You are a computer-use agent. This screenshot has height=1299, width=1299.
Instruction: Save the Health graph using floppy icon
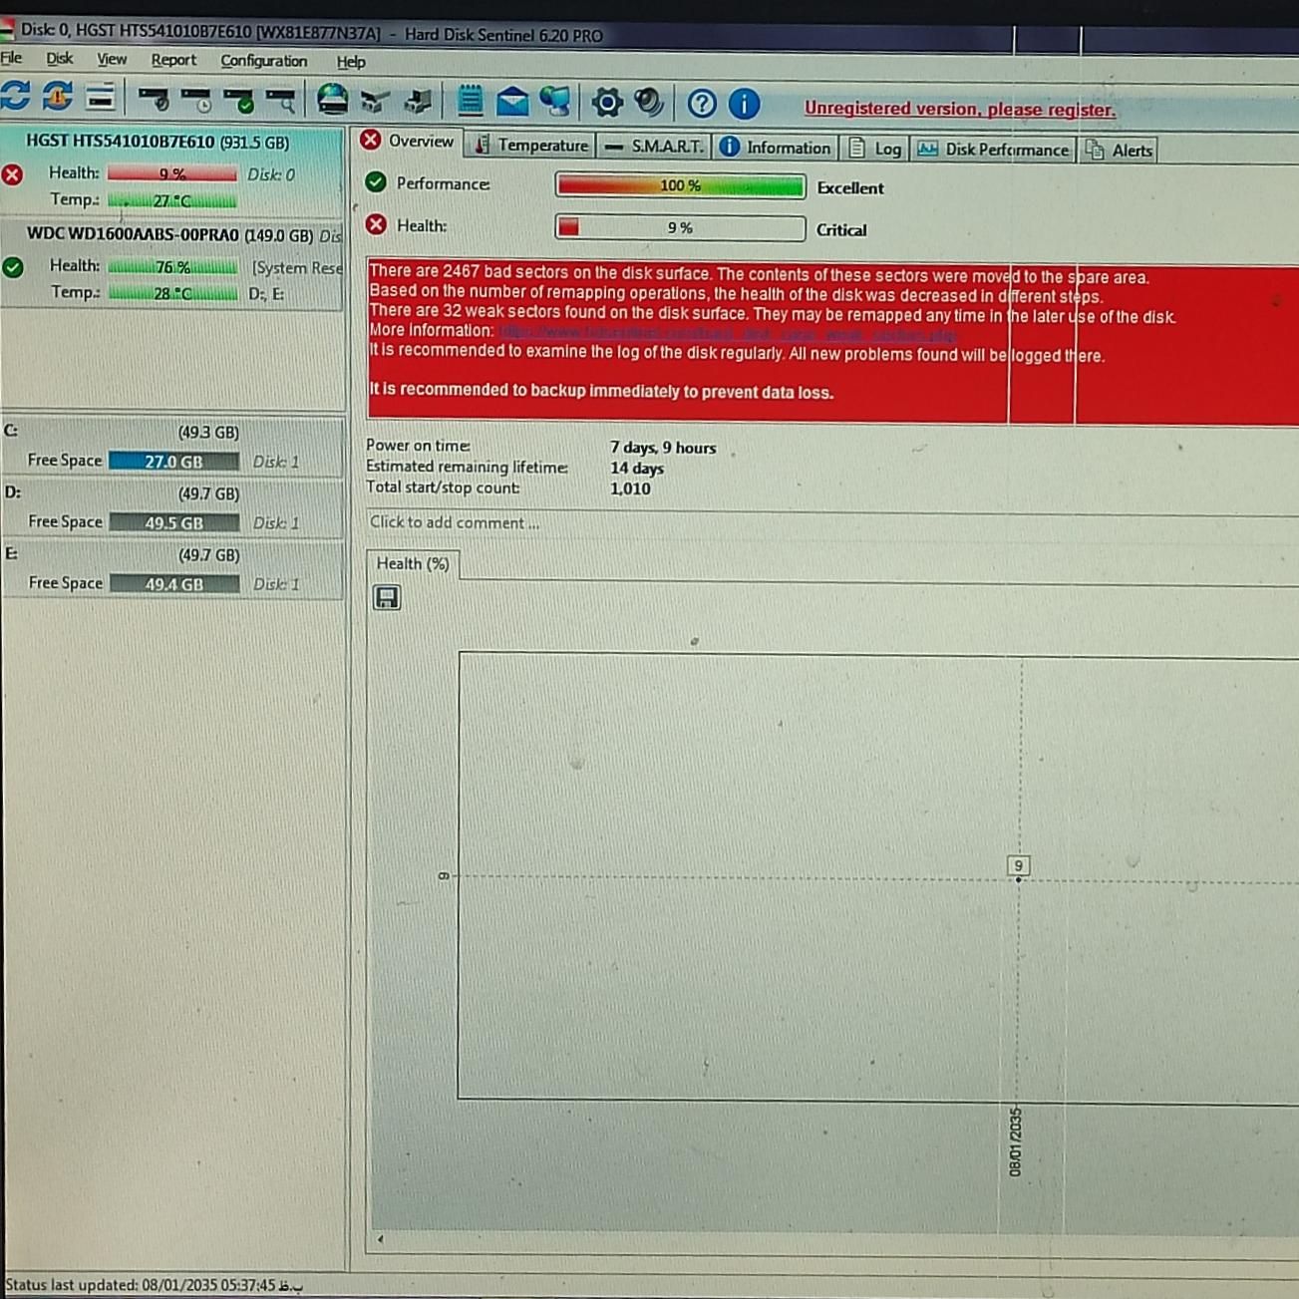(387, 597)
